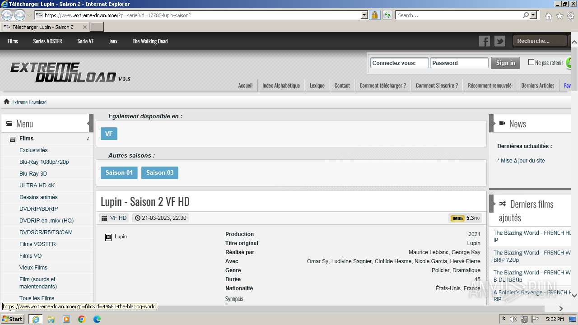Launch Chrome from the taskbar
The height and width of the screenshot is (325, 578).
tap(82, 319)
